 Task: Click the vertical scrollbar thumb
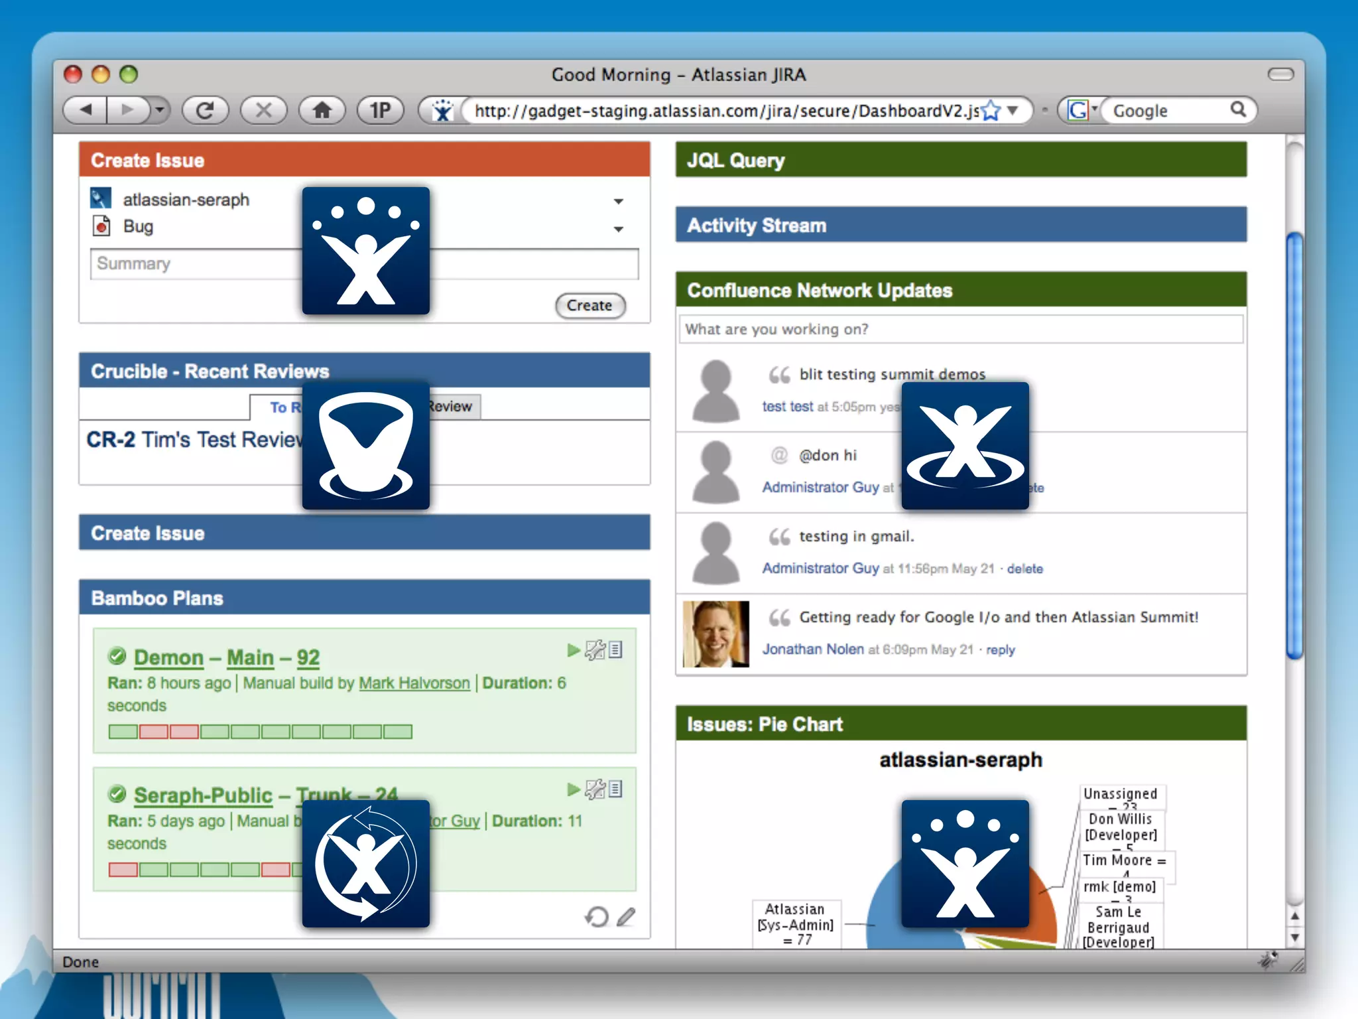[x=1294, y=445]
